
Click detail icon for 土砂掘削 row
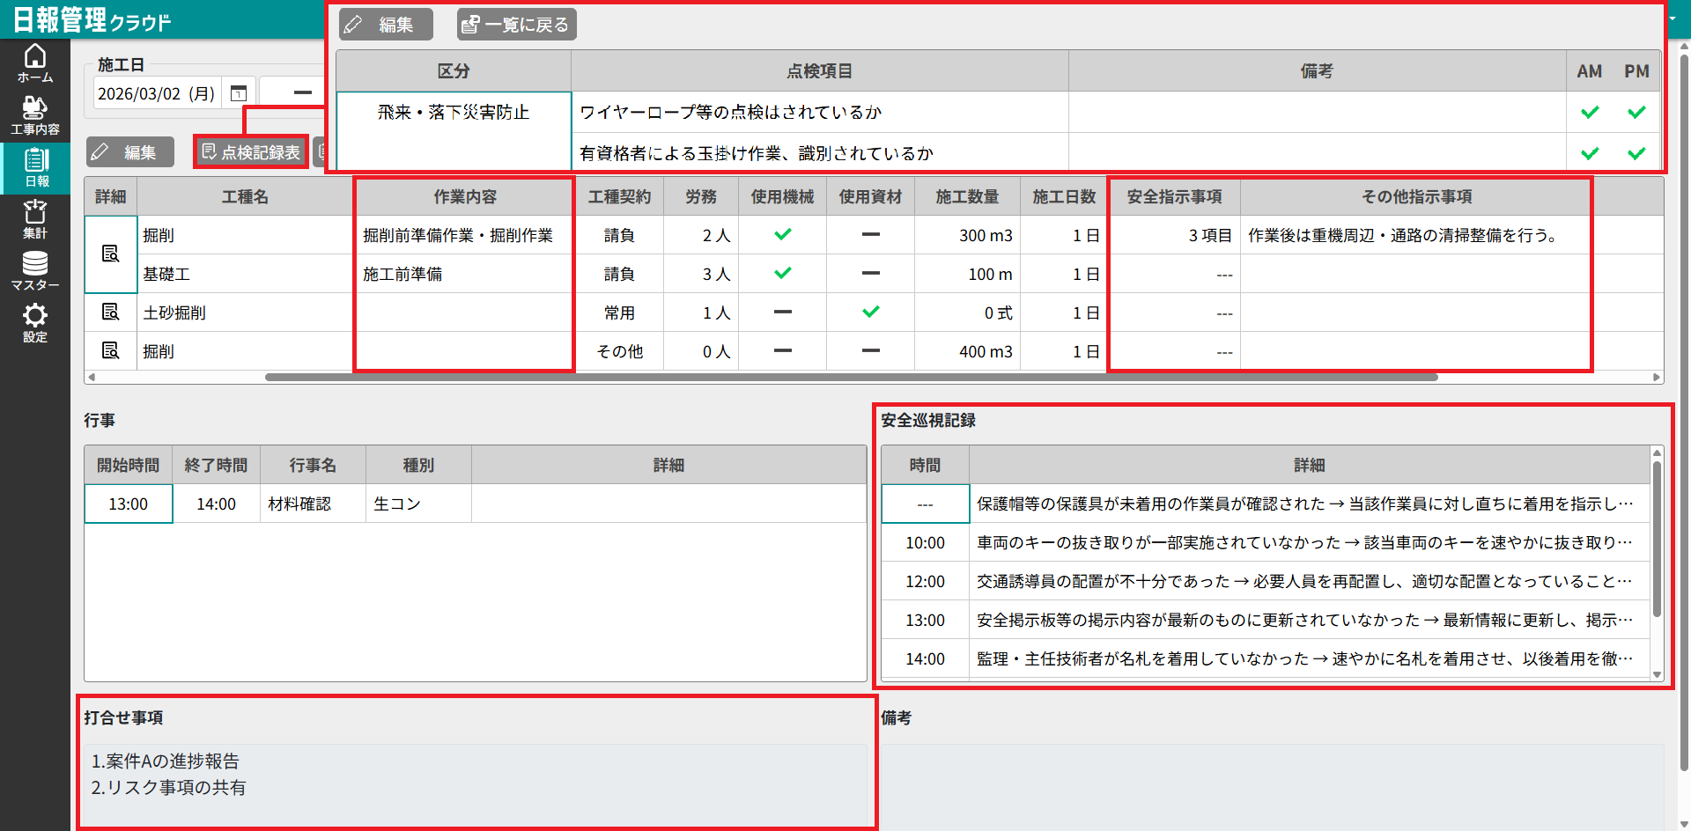(x=110, y=313)
